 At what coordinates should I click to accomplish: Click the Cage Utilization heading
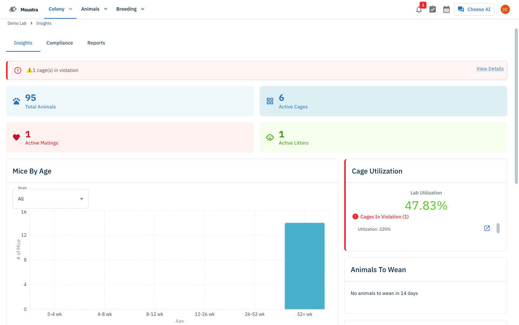377,171
